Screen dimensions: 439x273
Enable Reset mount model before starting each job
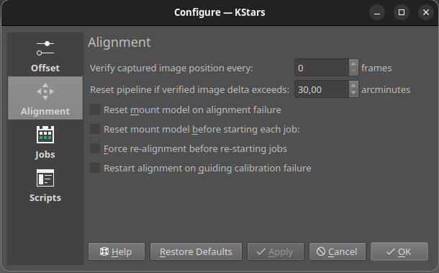(95, 129)
